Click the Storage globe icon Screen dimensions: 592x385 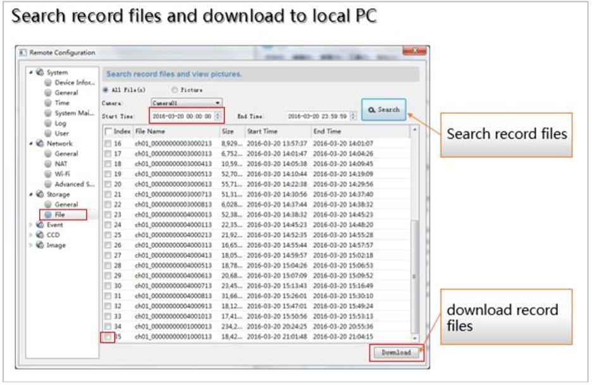[x=40, y=194]
